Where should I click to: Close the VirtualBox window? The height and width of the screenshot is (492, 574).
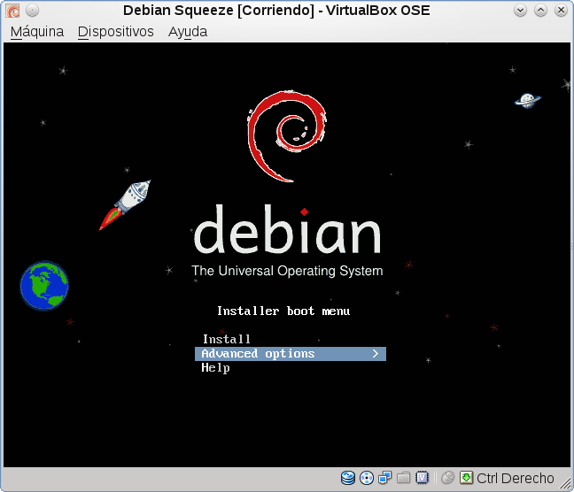(x=561, y=11)
